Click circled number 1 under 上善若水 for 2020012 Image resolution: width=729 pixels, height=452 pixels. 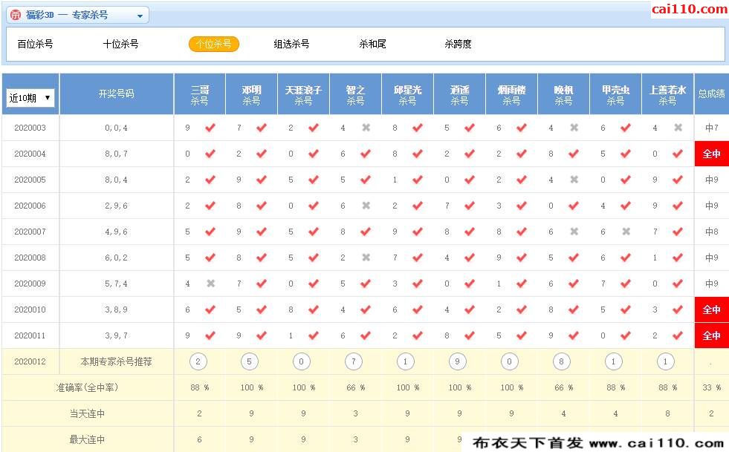(666, 361)
